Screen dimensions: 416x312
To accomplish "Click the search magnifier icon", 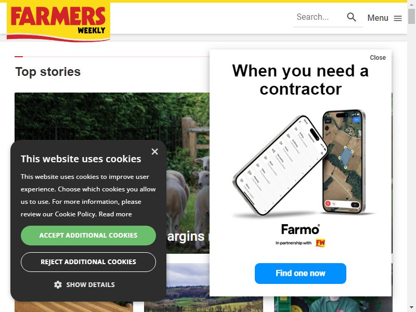I will tap(352, 17).
